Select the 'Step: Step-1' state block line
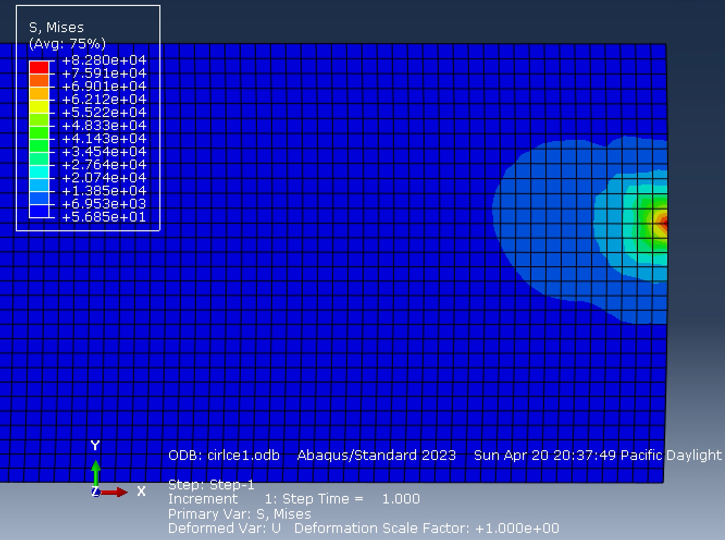This screenshot has height=540, width=725. point(211,484)
